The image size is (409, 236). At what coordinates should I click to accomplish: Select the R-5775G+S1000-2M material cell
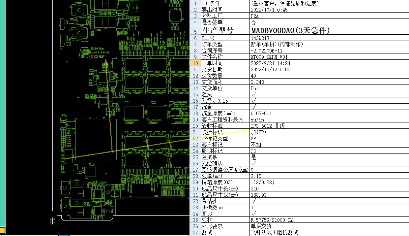329,220
